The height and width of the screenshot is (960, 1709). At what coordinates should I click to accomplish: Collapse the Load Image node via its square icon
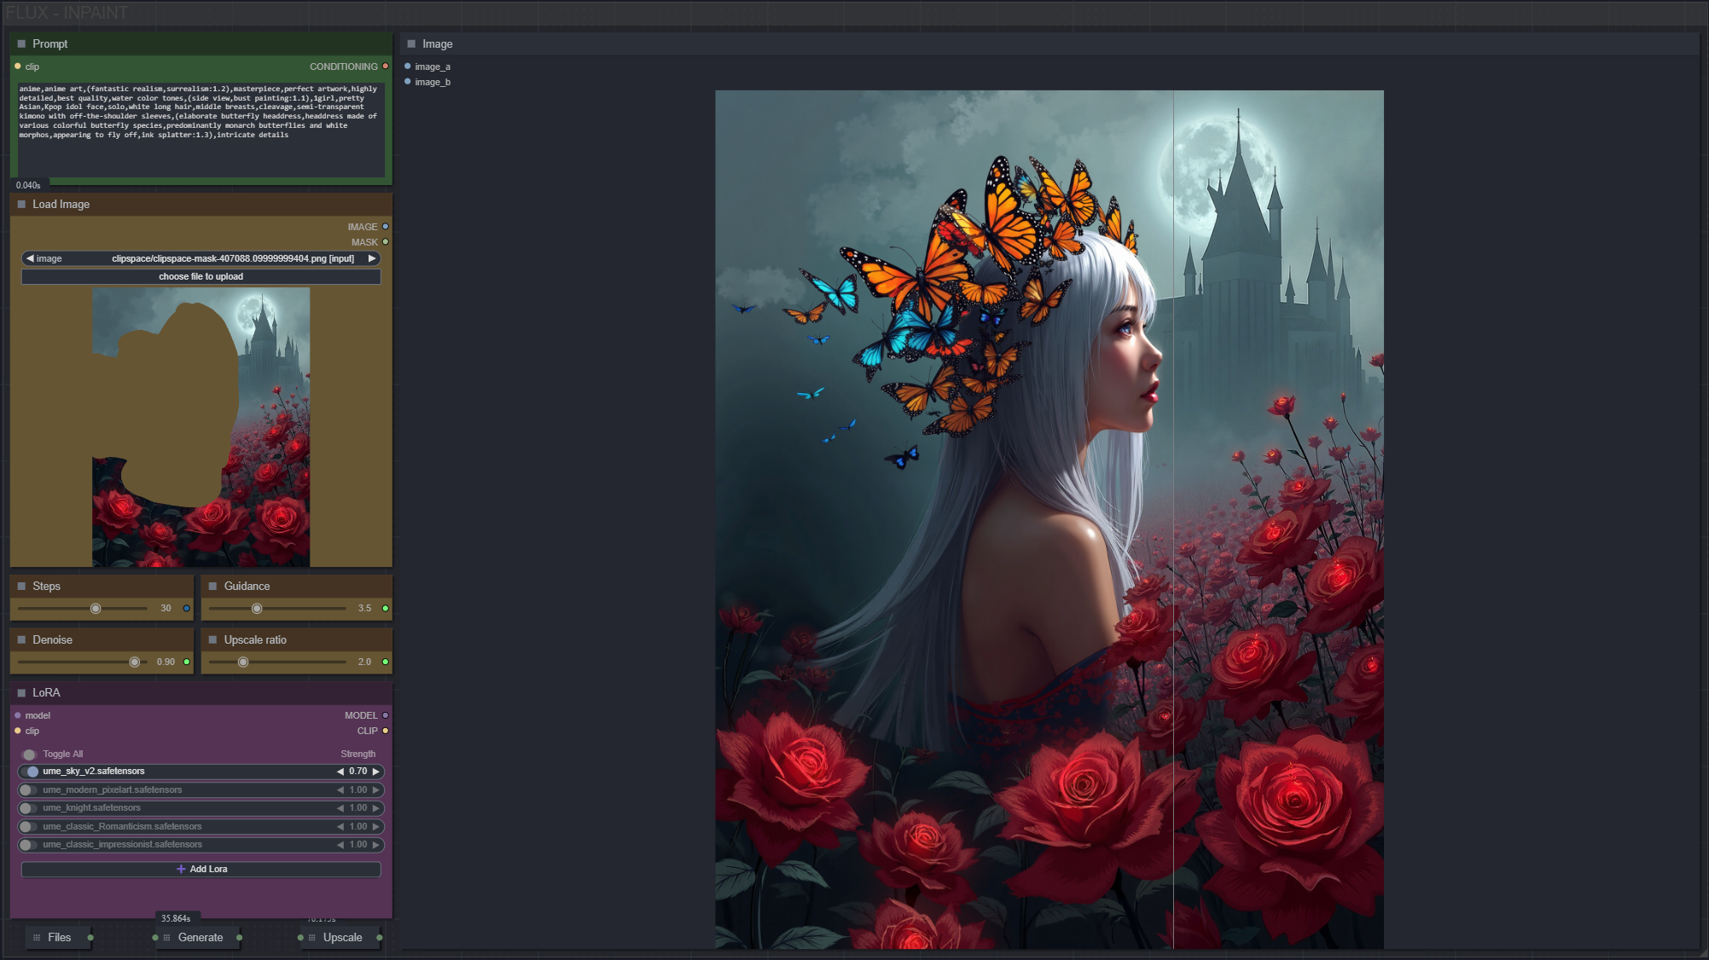point(21,205)
